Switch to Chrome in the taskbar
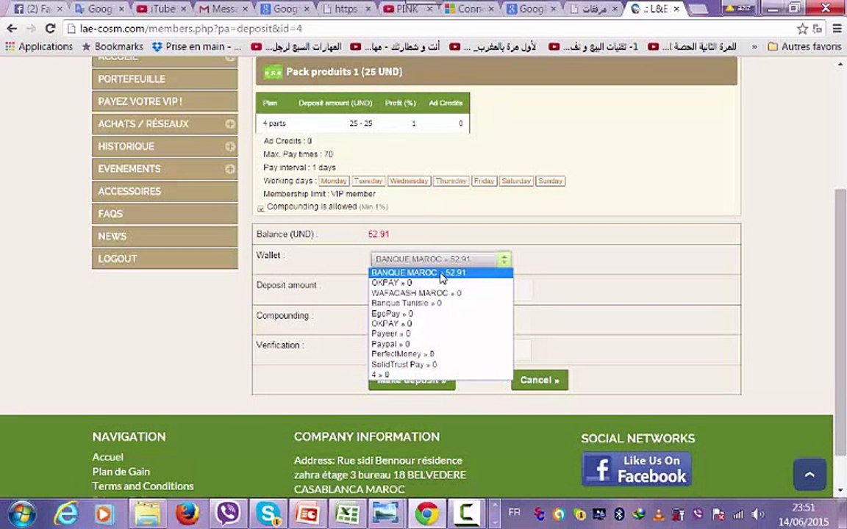 coord(426,514)
